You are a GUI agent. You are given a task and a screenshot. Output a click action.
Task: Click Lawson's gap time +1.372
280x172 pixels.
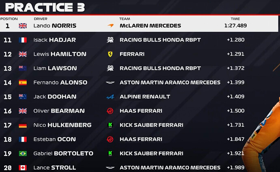tap(235, 68)
